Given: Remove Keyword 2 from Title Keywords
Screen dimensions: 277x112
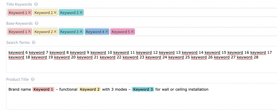Looking at the screenshot, I should (x=55, y=12).
